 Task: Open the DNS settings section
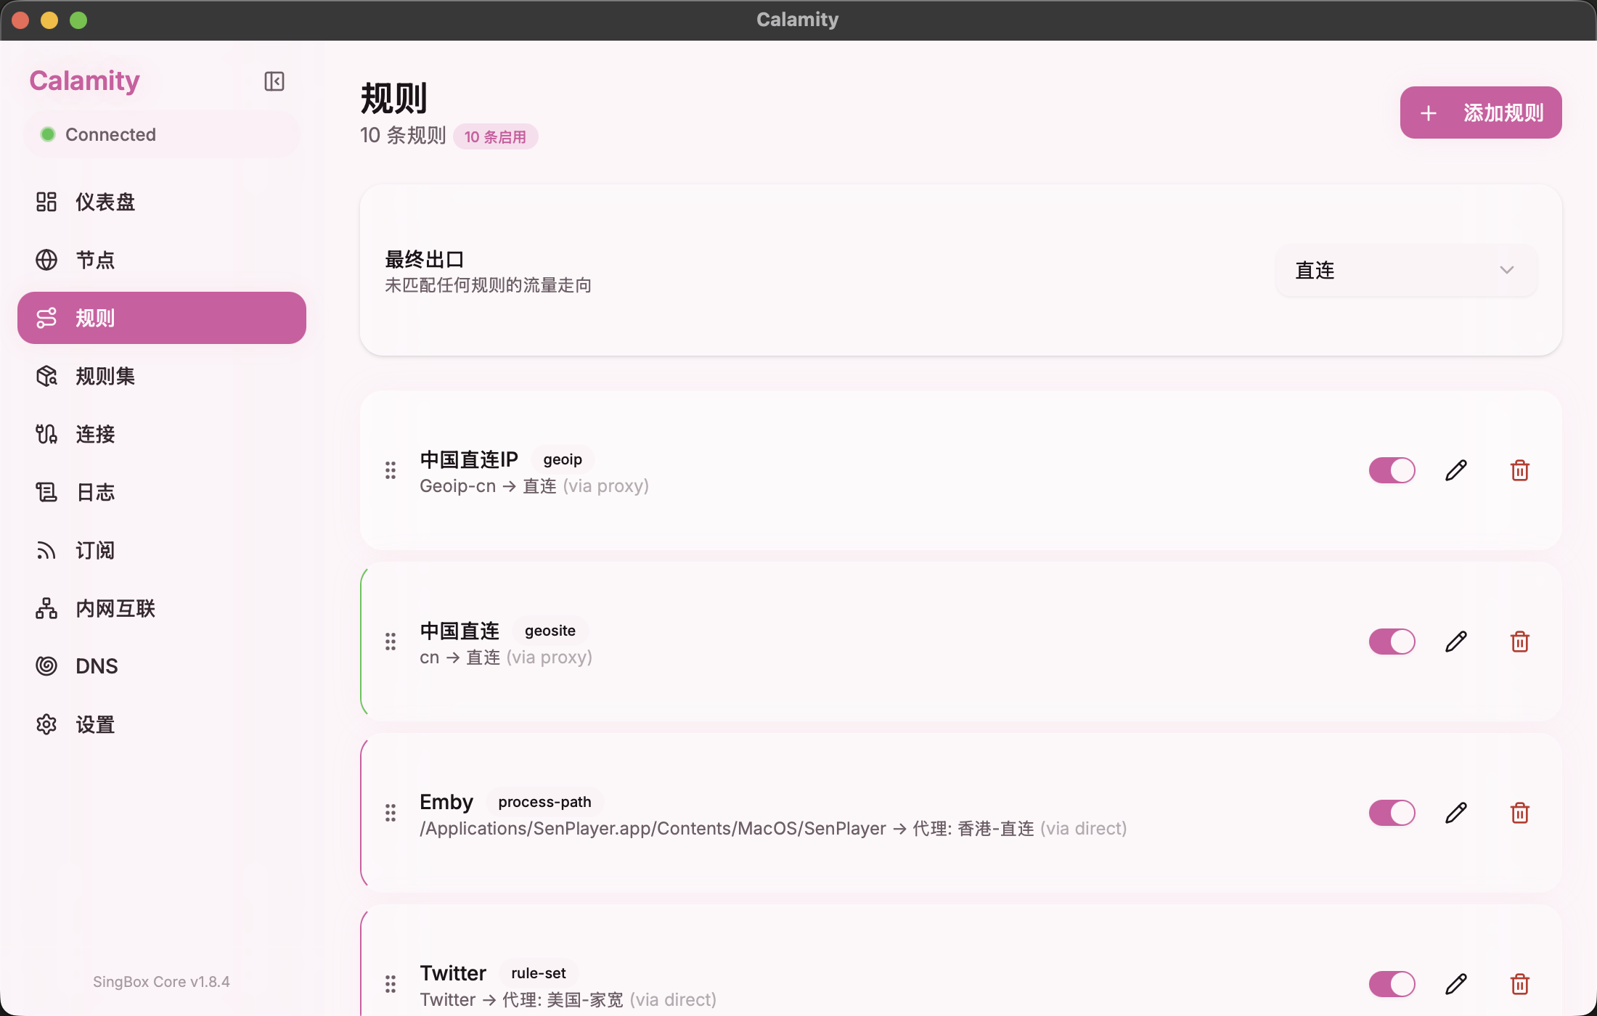tap(96, 665)
